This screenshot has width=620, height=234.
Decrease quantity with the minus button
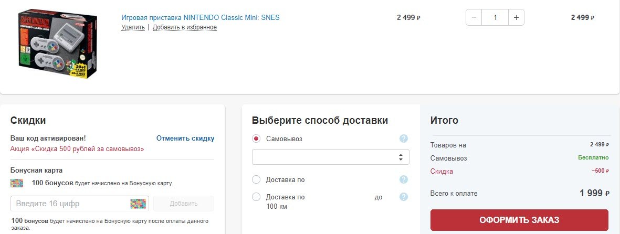point(474,17)
